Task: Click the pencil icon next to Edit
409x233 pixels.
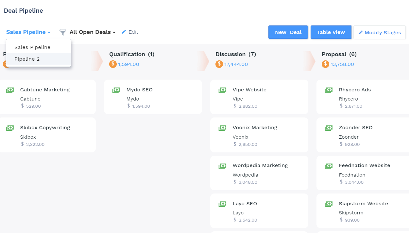Action: click(x=124, y=32)
